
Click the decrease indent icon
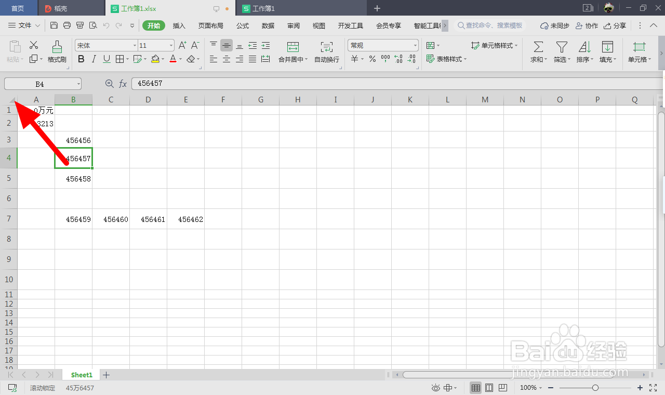pyautogui.click(x=252, y=46)
